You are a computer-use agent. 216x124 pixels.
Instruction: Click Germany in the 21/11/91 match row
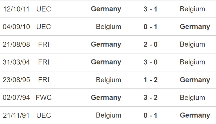(195, 115)
